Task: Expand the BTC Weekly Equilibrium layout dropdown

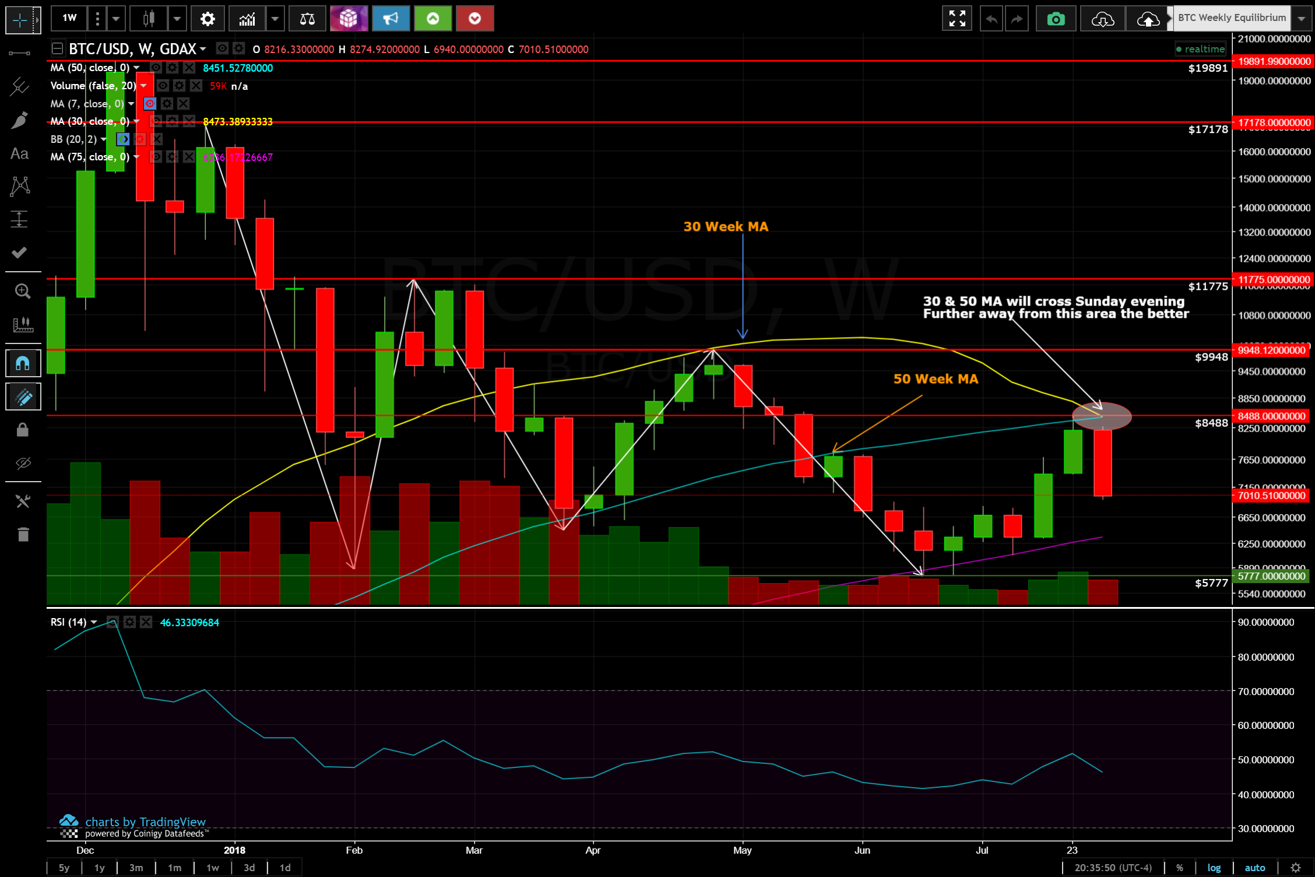Action: 1302,19
